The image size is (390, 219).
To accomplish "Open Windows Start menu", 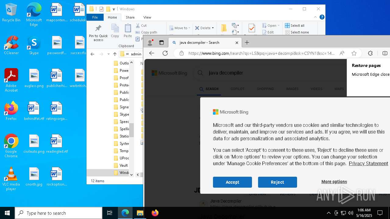I will pos(7,213).
